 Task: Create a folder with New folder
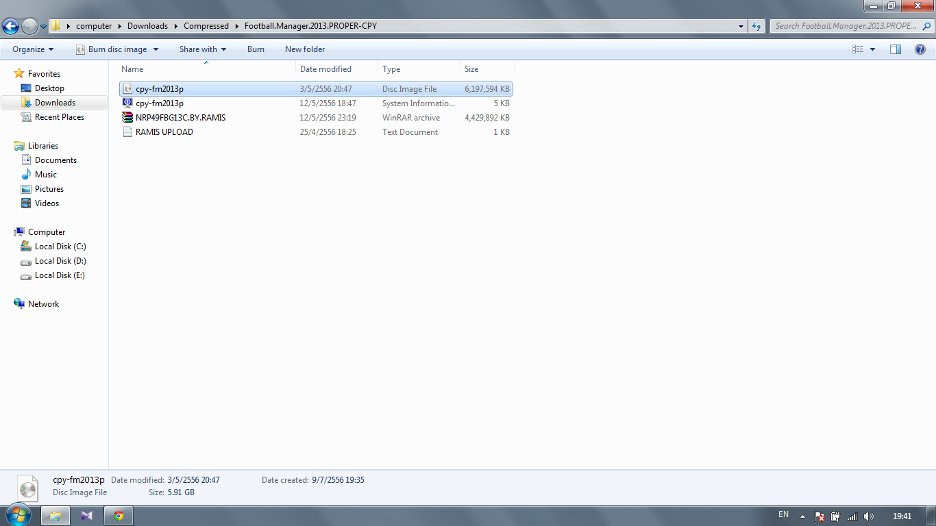tap(305, 49)
